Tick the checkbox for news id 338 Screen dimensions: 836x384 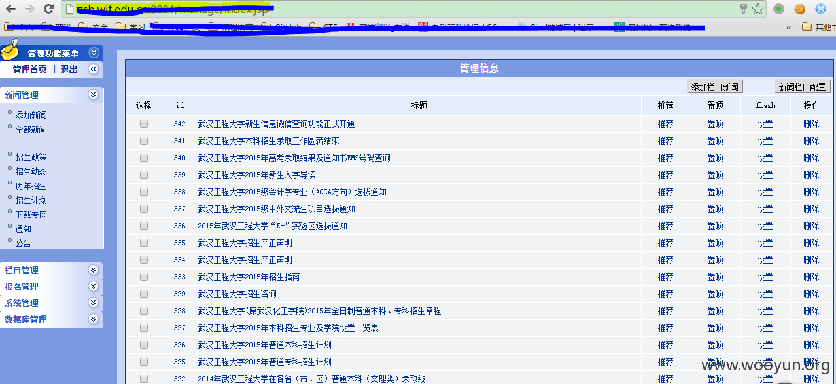click(144, 192)
